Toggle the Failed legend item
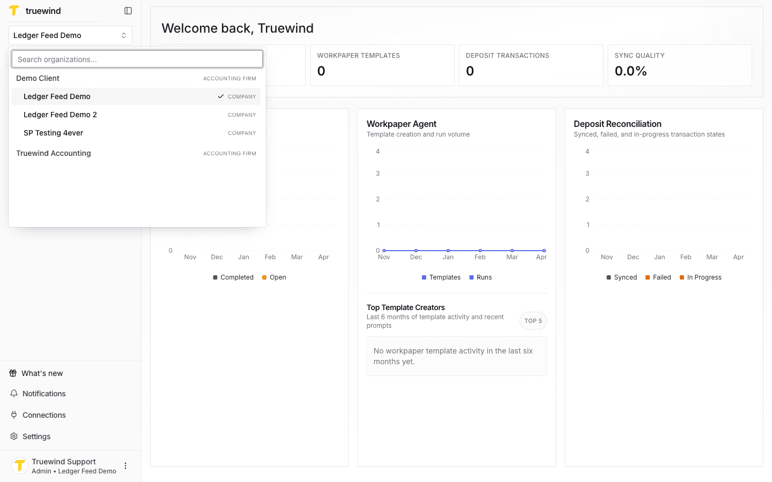Image resolution: width=772 pixels, height=482 pixels. coord(658,277)
